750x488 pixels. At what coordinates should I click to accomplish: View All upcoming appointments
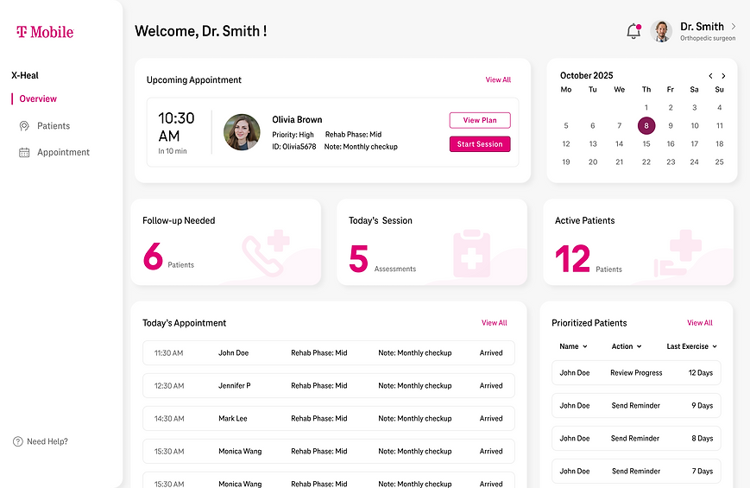(498, 80)
